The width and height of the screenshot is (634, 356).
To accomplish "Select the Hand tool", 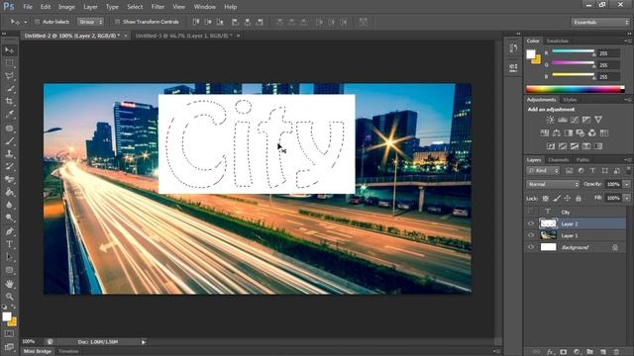I will [9, 284].
